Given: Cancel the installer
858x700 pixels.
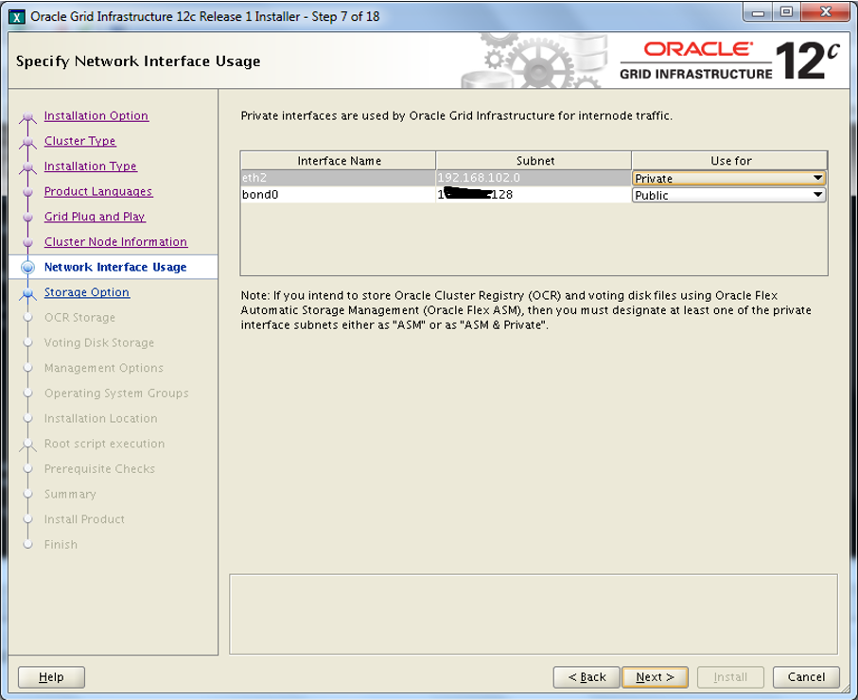Looking at the screenshot, I should coord(806,677).
